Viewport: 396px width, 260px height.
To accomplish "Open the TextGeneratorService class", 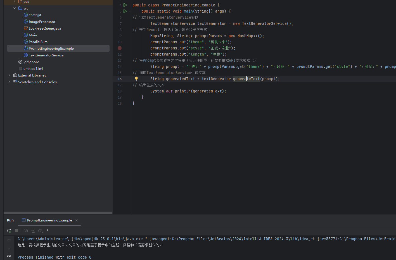I will click(46, 55).
